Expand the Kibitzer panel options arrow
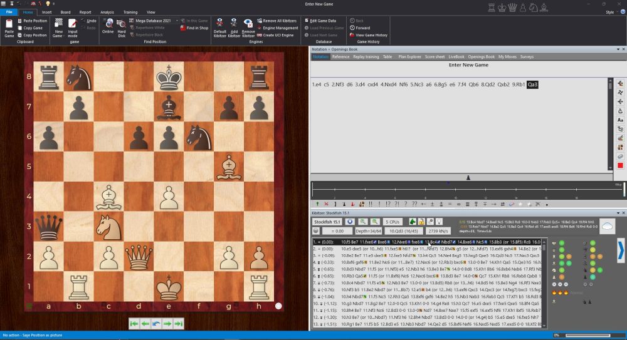 (621, 250)
